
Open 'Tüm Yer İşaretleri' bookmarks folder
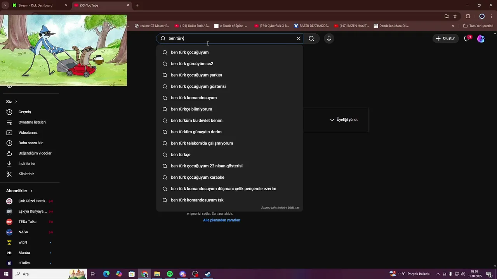pos(478,26)
